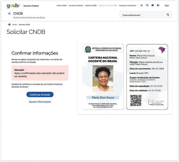
Task: Select Solicitar CNDB in top navigation
Action: tap(91, 6)
